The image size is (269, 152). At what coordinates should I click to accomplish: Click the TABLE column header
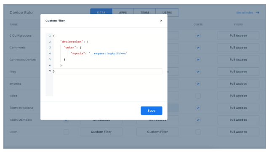[13, 24]
